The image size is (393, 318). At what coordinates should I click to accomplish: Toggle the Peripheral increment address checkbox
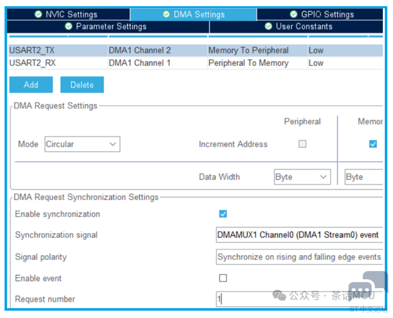(302, 144)
